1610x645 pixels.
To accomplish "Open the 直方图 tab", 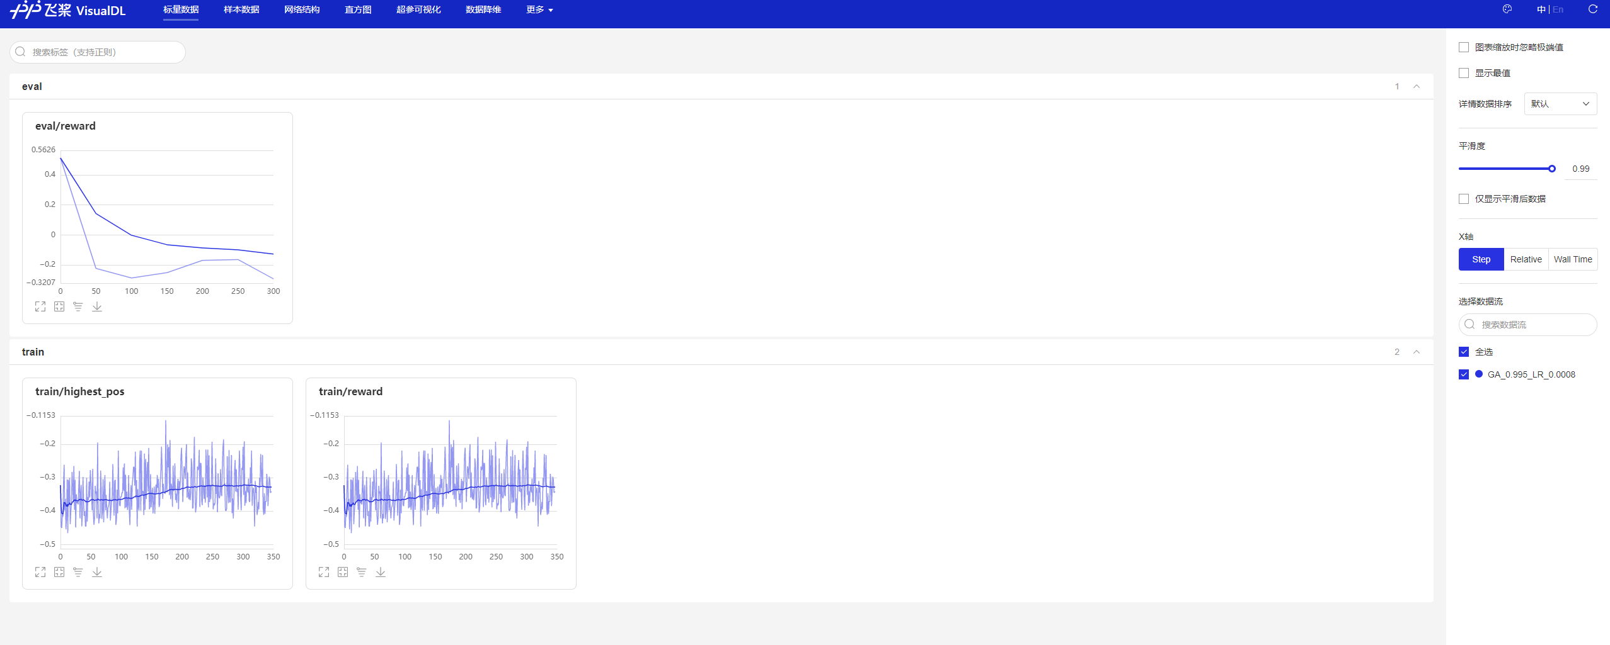I will (358, 10).
